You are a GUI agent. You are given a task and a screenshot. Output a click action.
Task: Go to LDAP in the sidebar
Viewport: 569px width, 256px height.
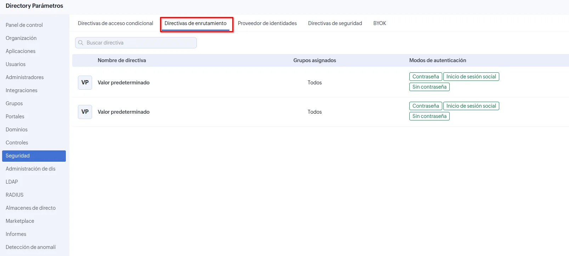click(x=12, y=182)
